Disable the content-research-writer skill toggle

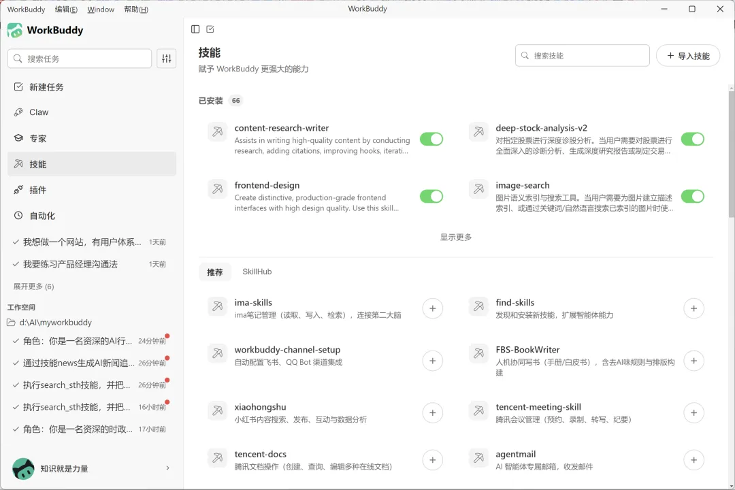[431, 140]
